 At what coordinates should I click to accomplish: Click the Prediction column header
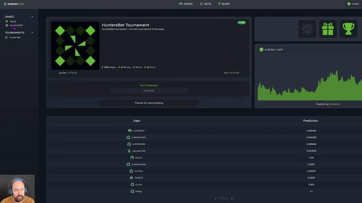tap(311, 121)
